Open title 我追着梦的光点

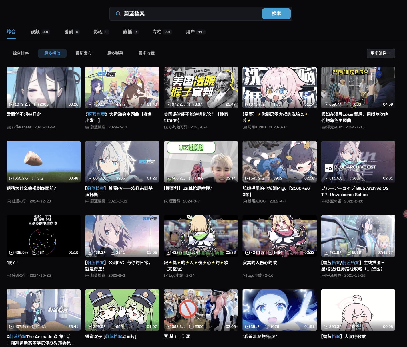pyautogui.click(x=260, y=337)
